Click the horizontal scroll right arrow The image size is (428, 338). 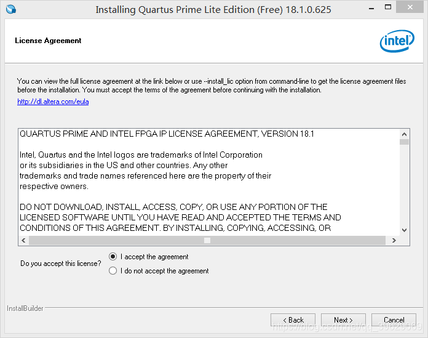[394, 241]
